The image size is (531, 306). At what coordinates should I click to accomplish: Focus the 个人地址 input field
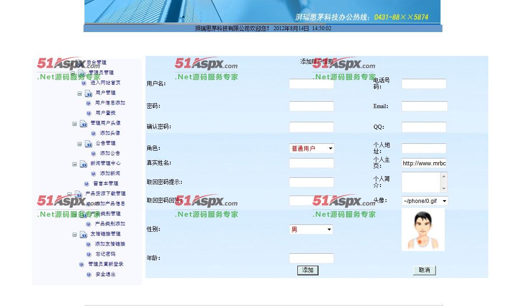click(424, 148)
